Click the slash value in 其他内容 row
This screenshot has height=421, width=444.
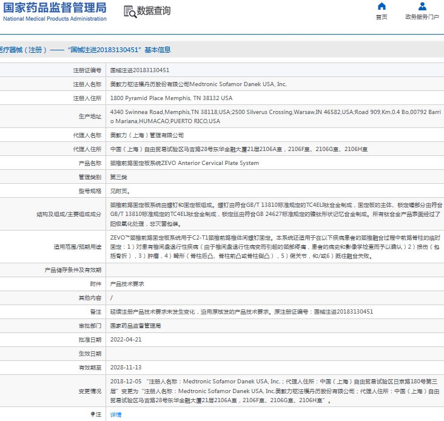[x=111, y=298]
